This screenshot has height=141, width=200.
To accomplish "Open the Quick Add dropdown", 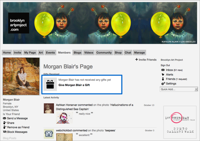I will click(179, 89).
